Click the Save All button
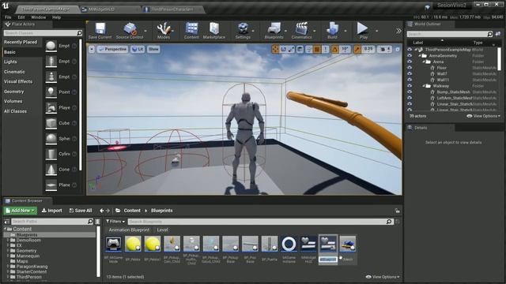The width and height of the screenshot is (506, 284). (x=81, y=211)
